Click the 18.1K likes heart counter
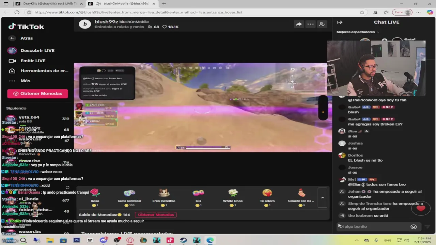The width and height of the screenshot is (436, 245). 170,27
